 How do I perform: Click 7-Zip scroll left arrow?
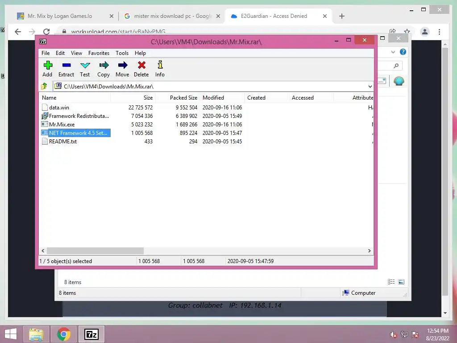click(x=43, y=251)
